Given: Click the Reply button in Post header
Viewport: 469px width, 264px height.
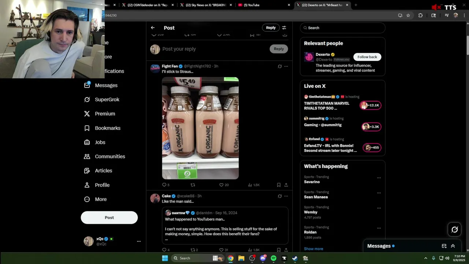Looking at the screenshot, I should click(x=271, y=28).
